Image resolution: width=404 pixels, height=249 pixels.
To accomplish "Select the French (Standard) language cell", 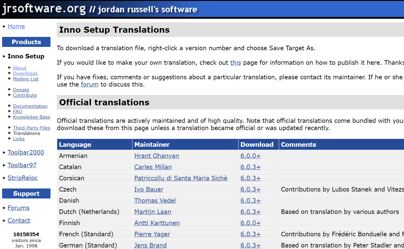I will (94, 234).
